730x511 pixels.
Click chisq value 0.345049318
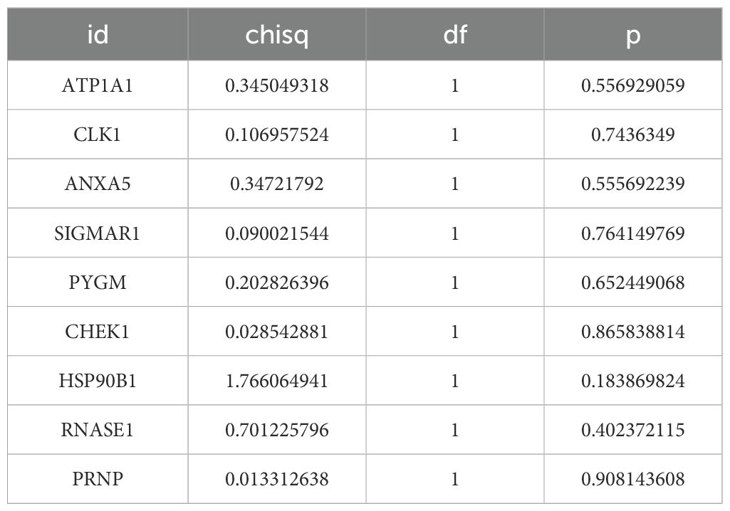[x=277, y=86]
